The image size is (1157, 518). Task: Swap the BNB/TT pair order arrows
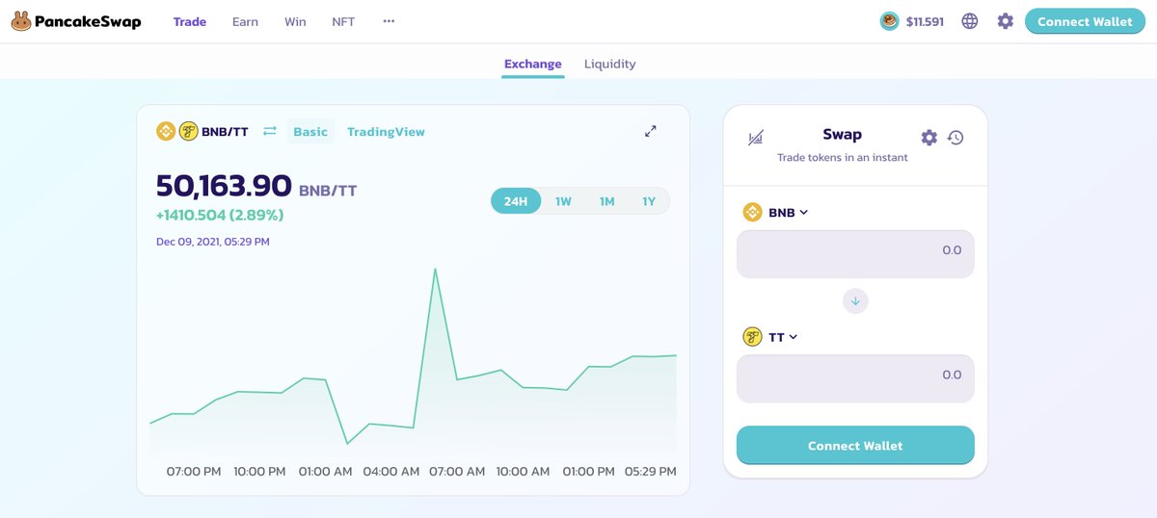point(270,131)
